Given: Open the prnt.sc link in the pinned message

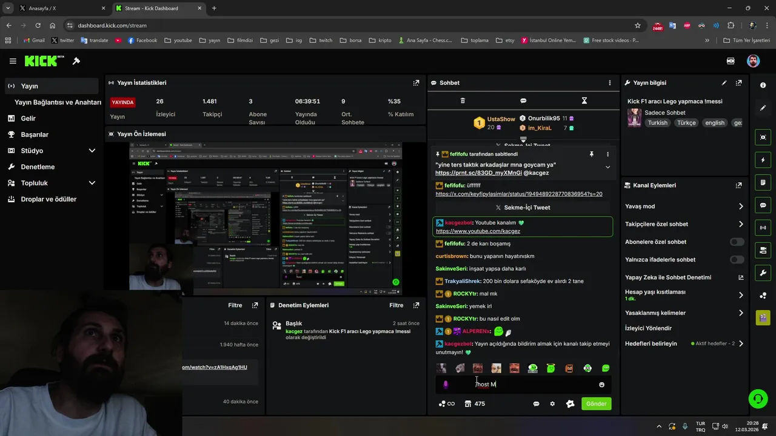Looking at the screenshot, I should [x=478, y=173].
